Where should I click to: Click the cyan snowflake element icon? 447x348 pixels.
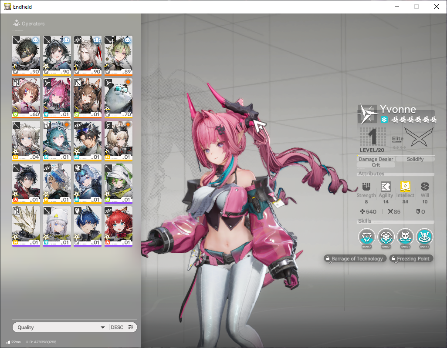384,120
